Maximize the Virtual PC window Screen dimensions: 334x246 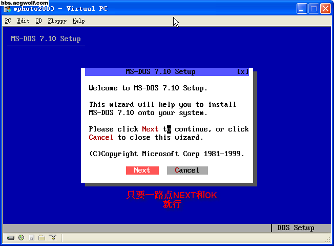coord(314,9)
